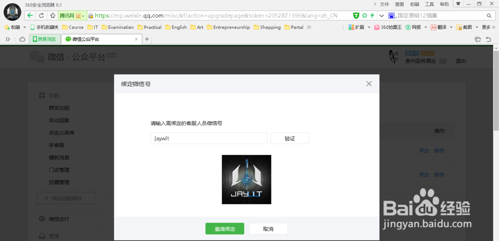
Task: Click the skin shirt icon
Action: (458, 4)
